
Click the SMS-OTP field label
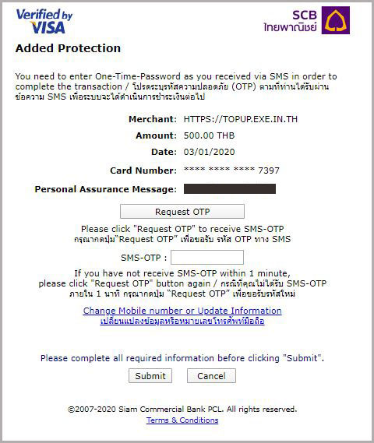pos(144,258)
